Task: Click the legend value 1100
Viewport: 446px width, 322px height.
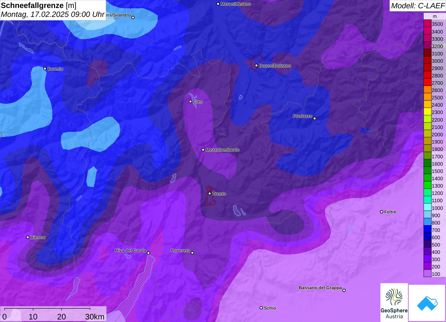Action: pyautogui.click(x=437, y=200)
